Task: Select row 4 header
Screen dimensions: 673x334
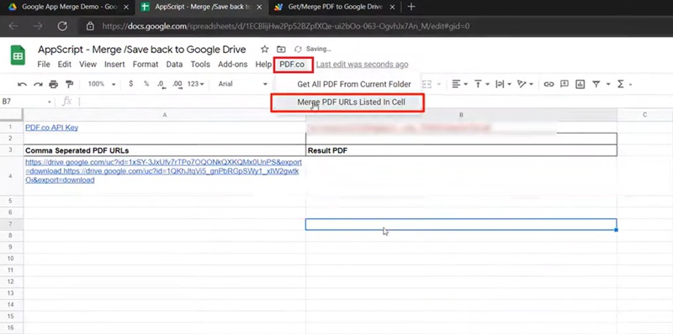Action: click(x=11, y=176)
